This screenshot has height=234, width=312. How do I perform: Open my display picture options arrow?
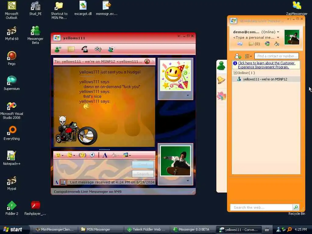(188, 181)
